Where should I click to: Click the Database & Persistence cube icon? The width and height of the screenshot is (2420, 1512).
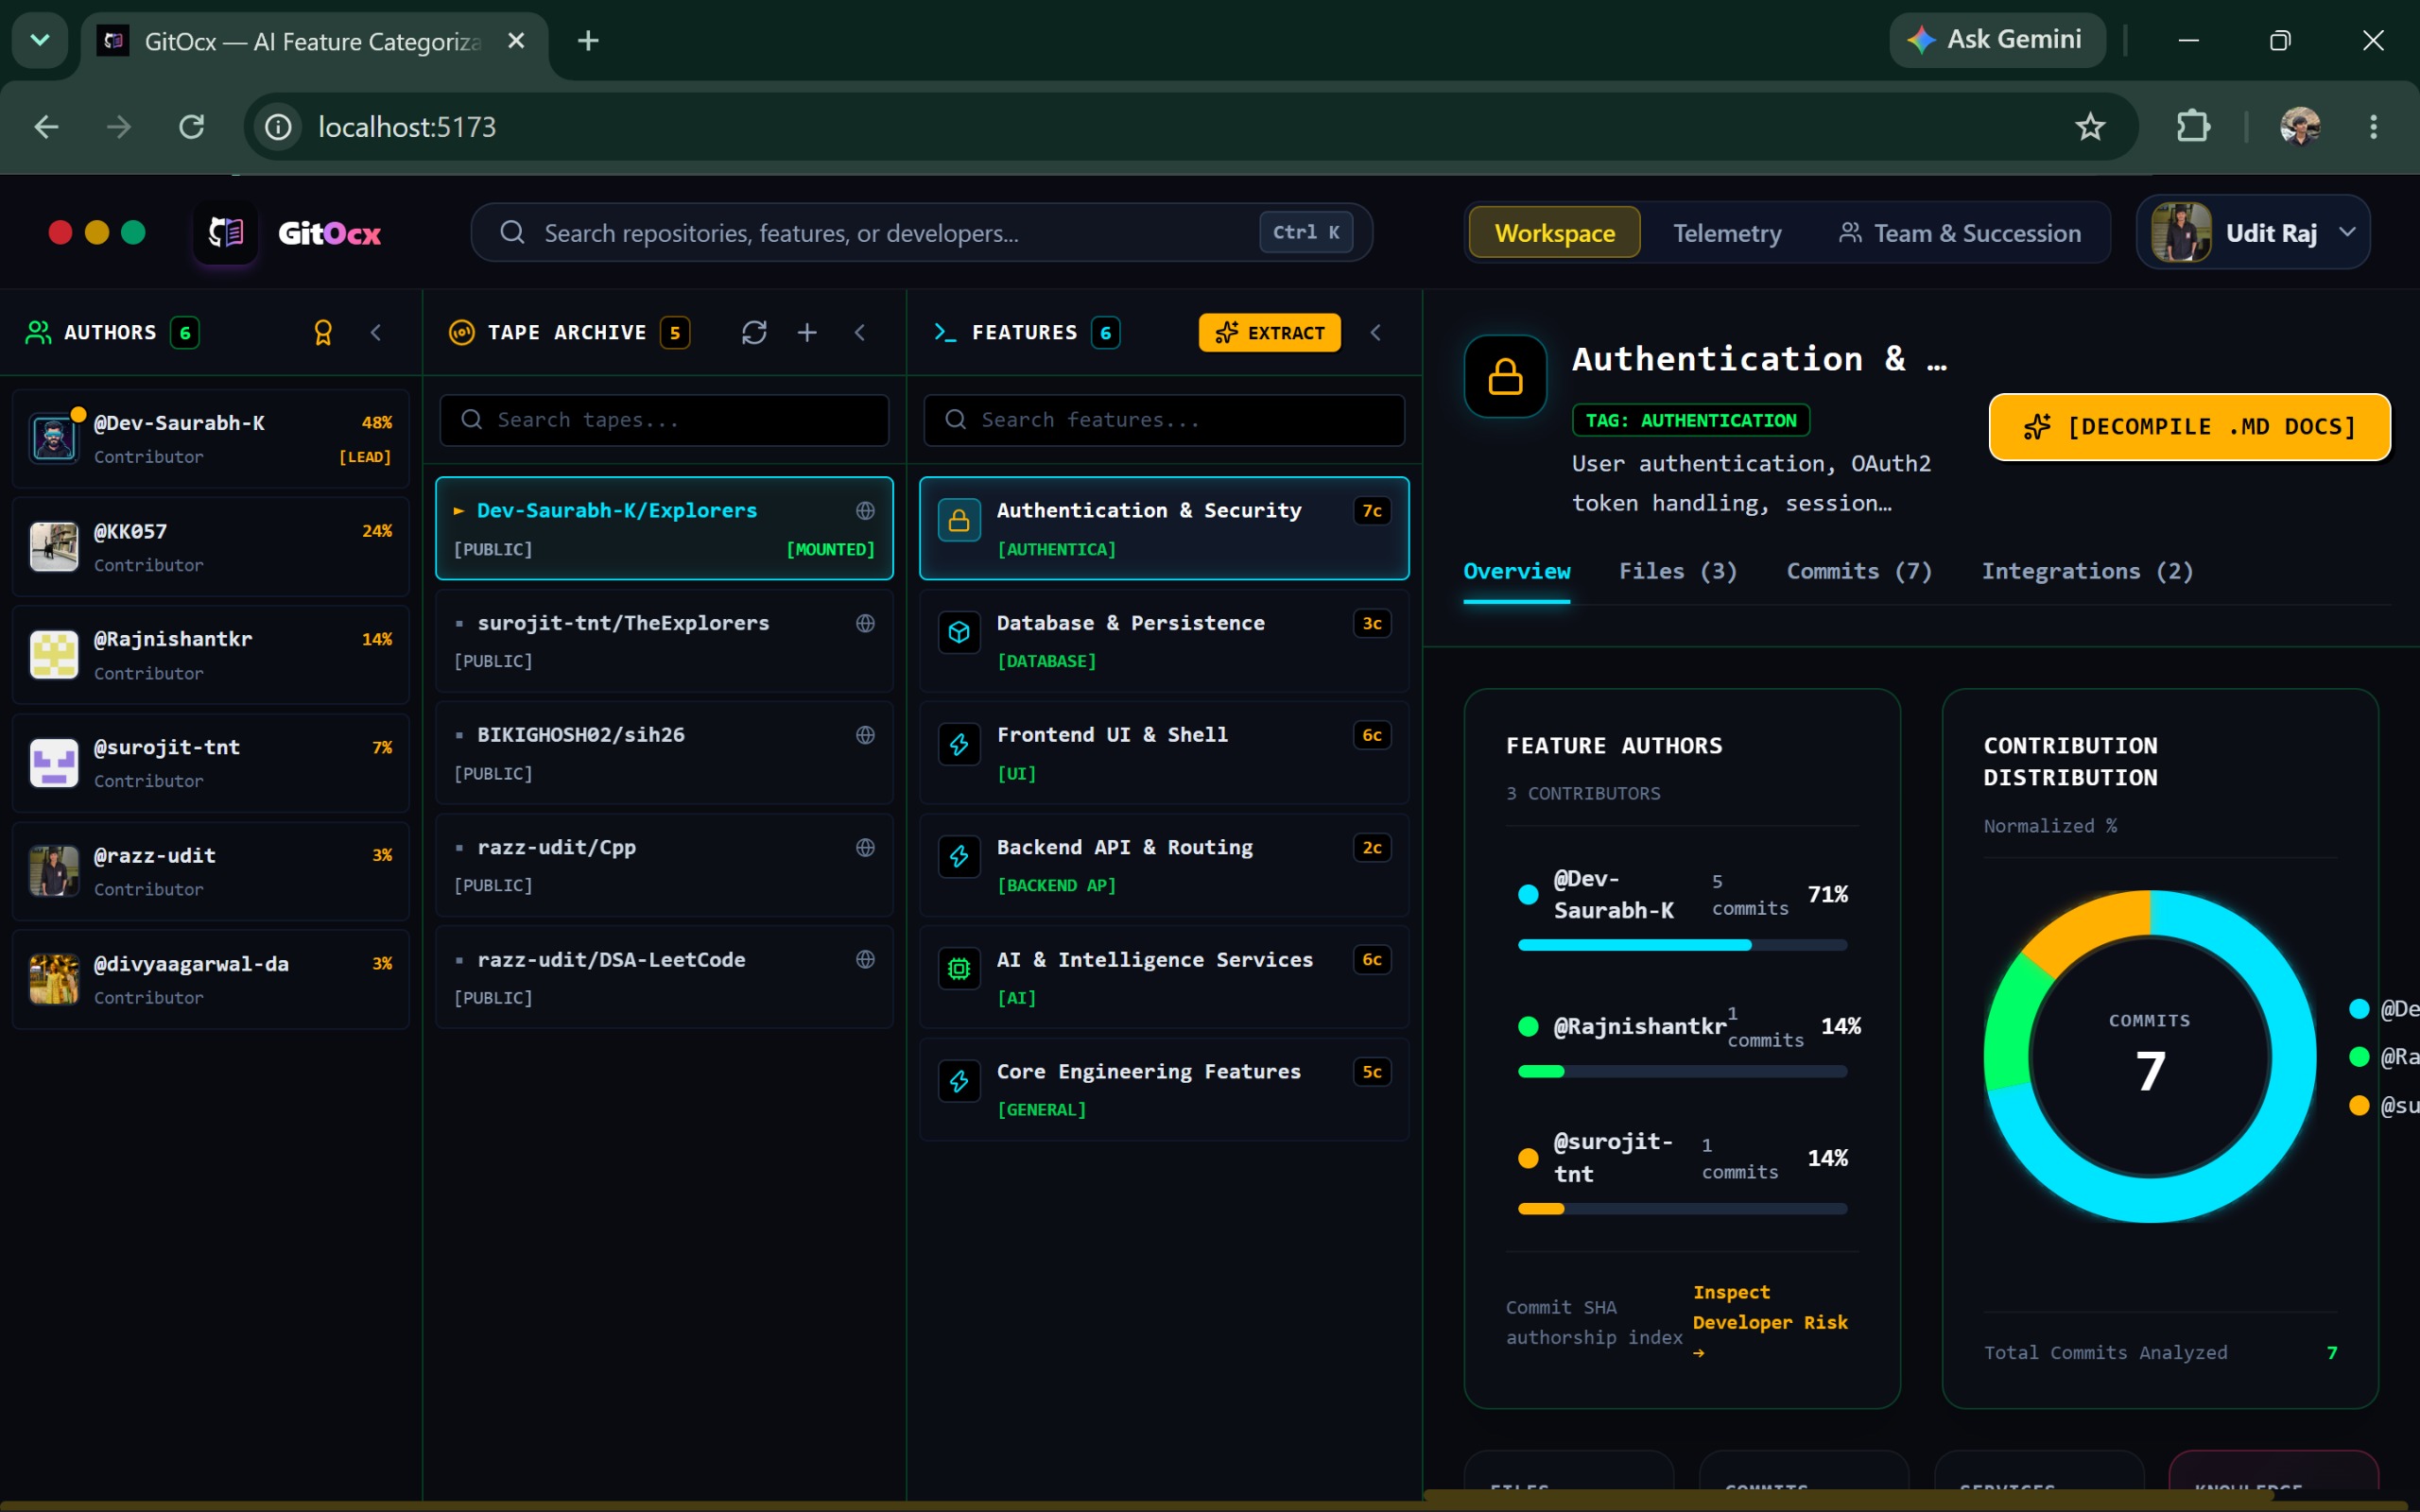(959, 632)
